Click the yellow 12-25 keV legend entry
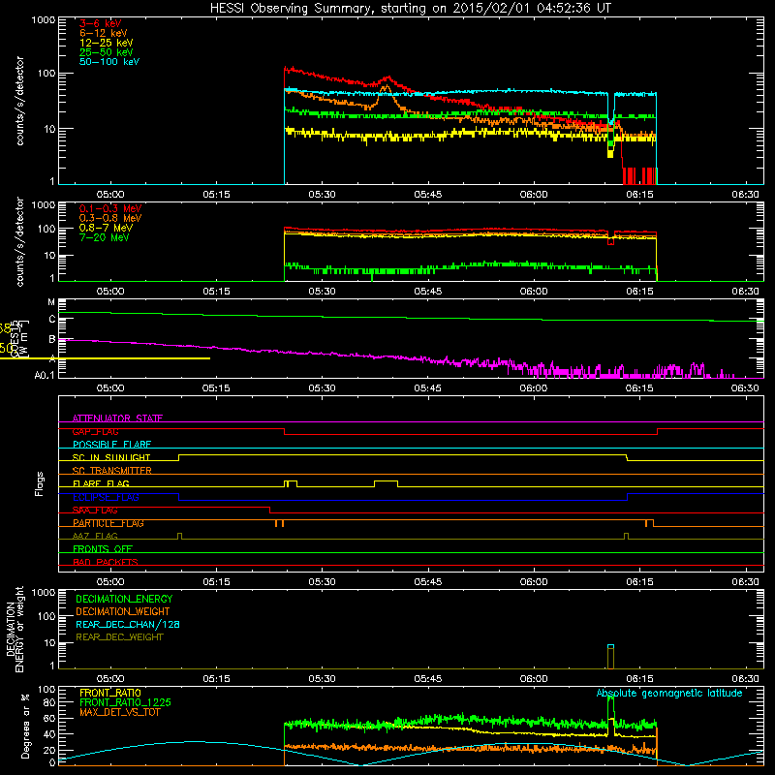 pos(107,43)
